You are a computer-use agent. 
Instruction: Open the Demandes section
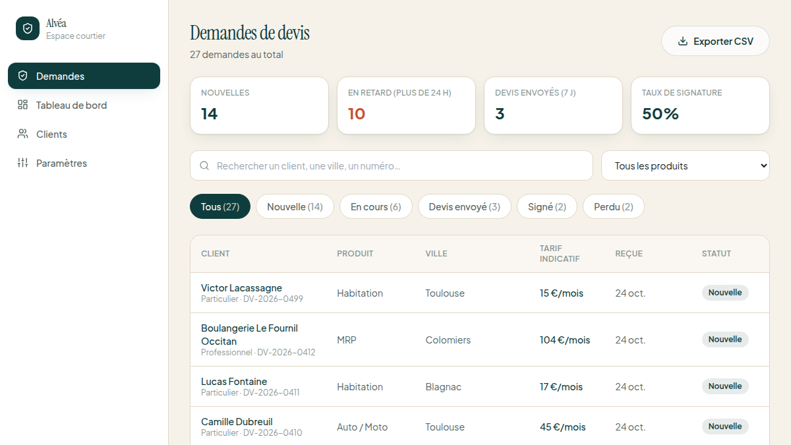click(84, 76)
